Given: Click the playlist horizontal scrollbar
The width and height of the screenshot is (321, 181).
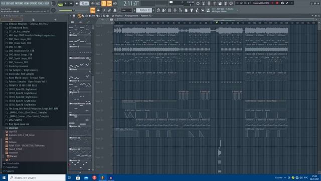Looking at the screenshot, I should tap(215, 20).
